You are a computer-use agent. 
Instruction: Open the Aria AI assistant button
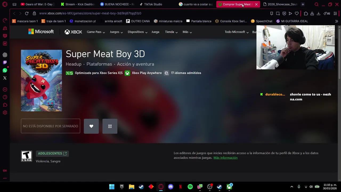tap(327, 13)
